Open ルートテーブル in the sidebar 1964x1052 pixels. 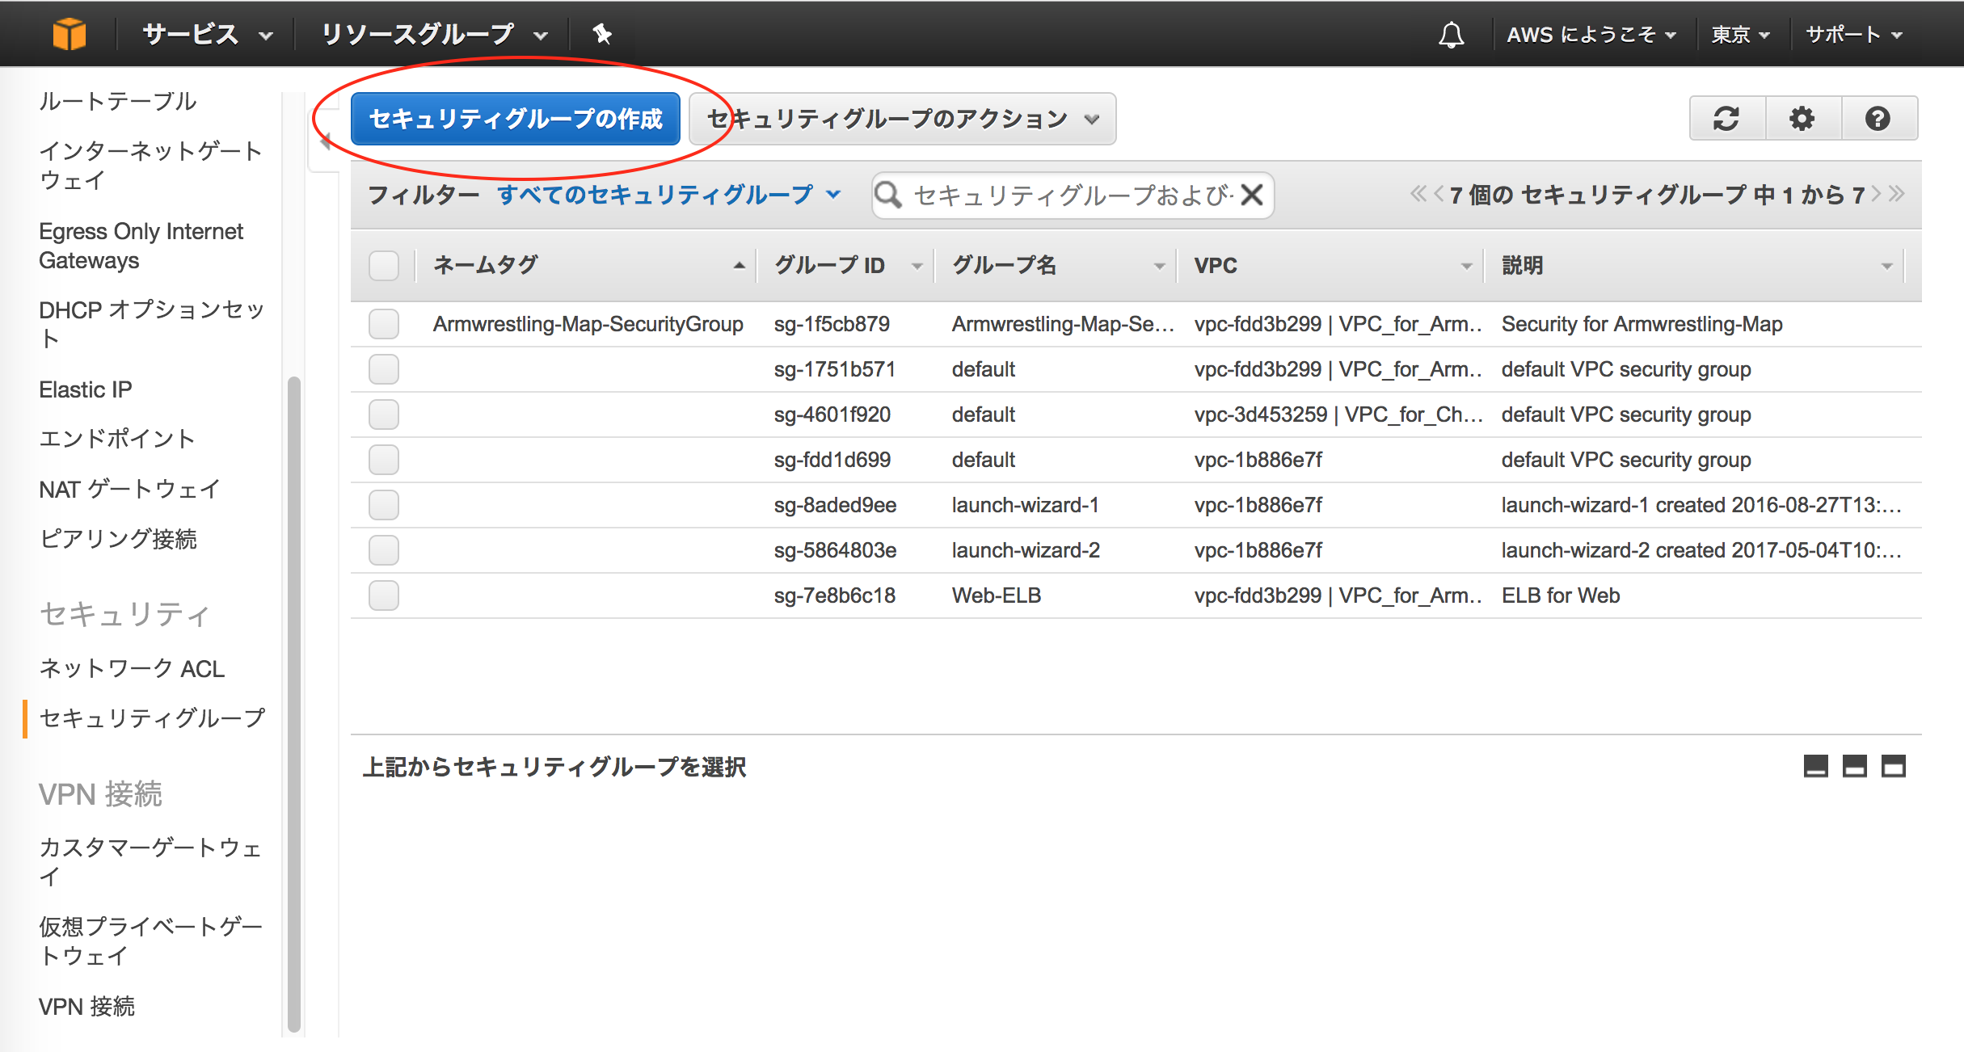[x=118, y=101]
